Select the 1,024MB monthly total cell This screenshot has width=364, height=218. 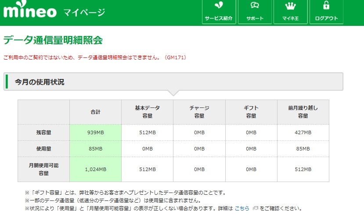pyautogui.click(x=95, y=169)
